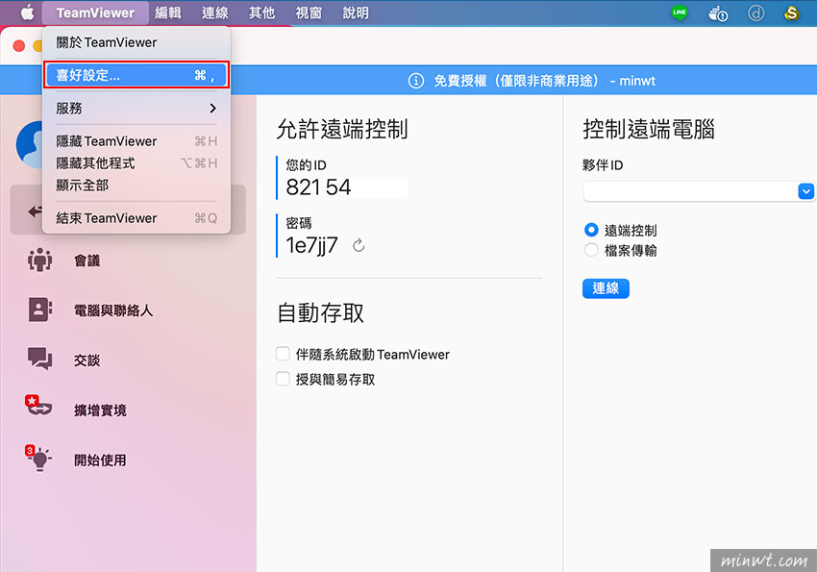Enable 授與簡易存取 checkbox

pyautogui.click(x=283, y=379)
